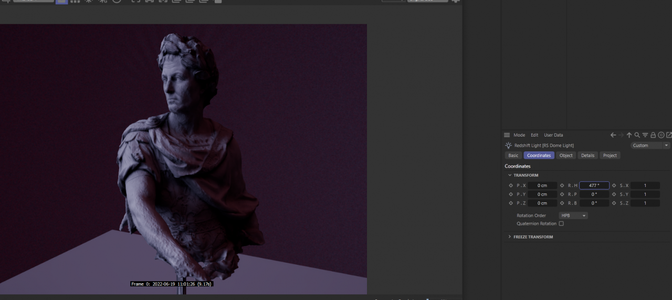Toggle the R.P keyframe diamond
Viewport: 672px width, 300px height.
pyautogui.click(x=562, y=194)
